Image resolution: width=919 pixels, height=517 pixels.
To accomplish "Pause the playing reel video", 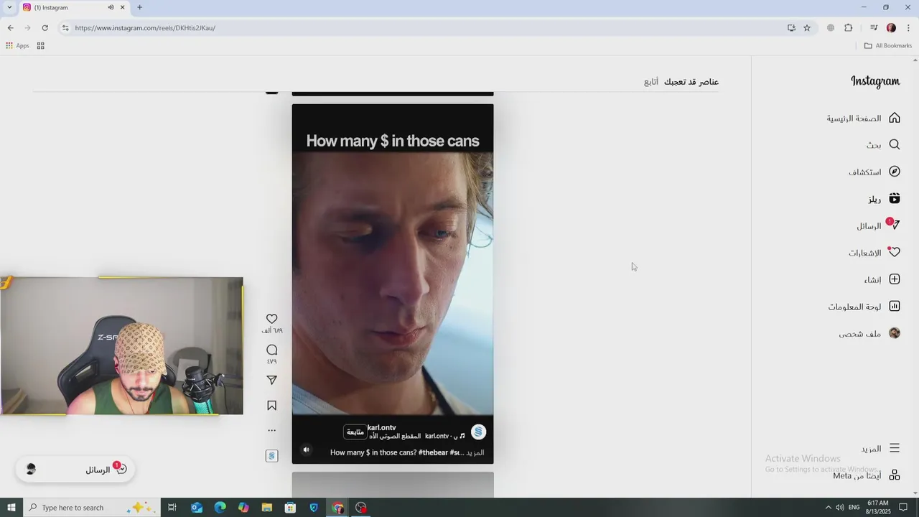I will [393, 284].
